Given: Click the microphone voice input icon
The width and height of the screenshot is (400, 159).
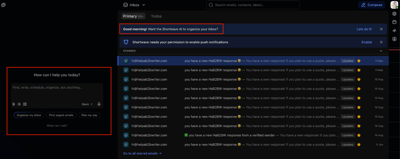Looking at the screenshot, I should pos(99,104).
